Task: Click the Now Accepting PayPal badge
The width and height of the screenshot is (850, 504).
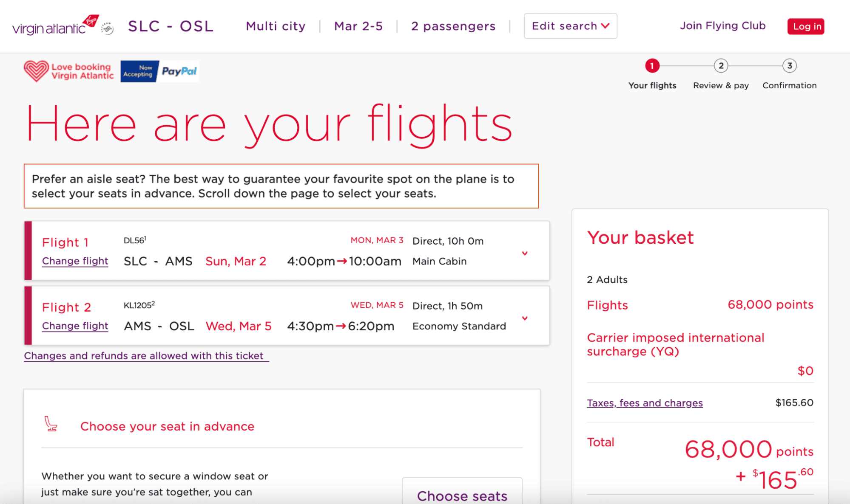Action: click(159, 71)
